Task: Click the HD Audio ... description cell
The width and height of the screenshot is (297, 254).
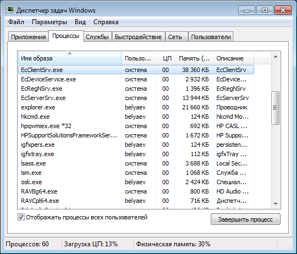Action: coord(232,191)
